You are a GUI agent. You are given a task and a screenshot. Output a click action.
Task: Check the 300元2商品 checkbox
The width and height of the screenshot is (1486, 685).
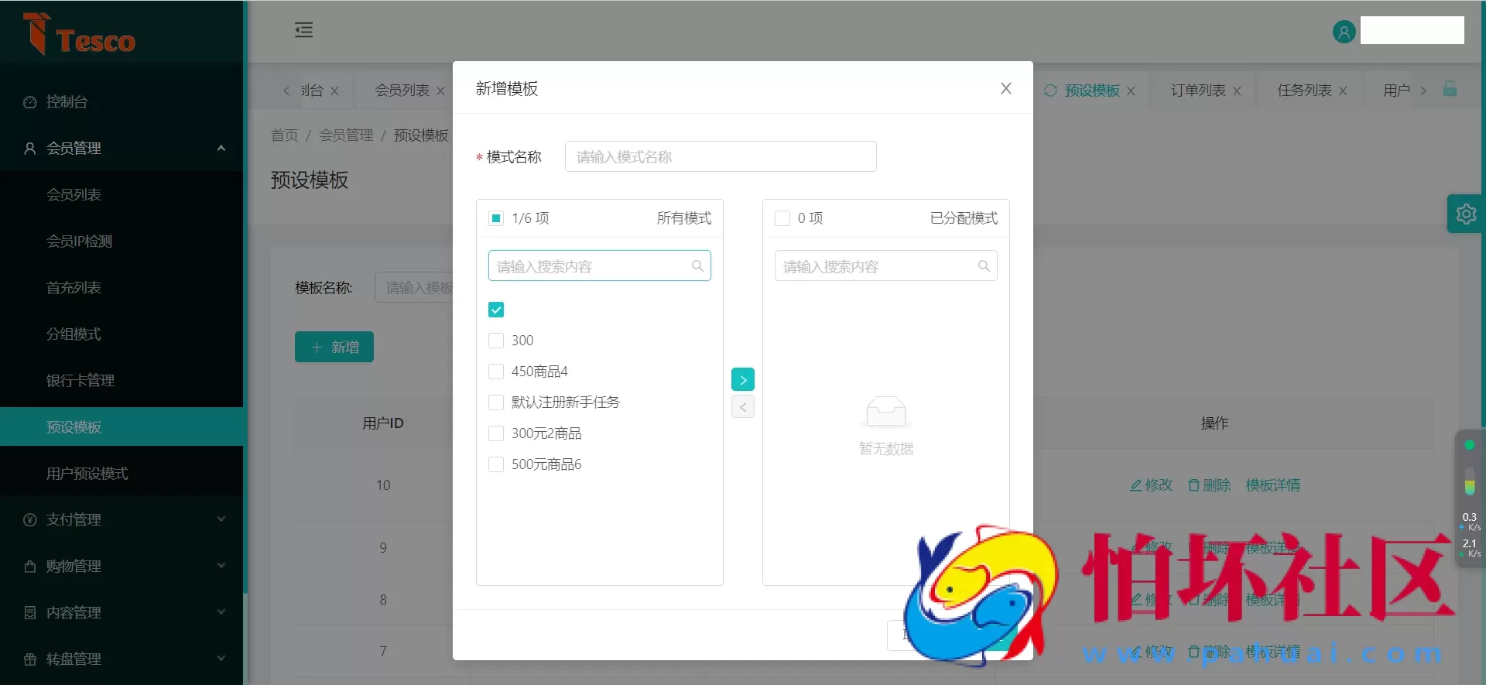click(x=496, y=433)
